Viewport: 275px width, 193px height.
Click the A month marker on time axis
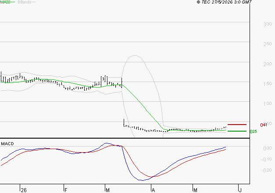coord(153,190)
